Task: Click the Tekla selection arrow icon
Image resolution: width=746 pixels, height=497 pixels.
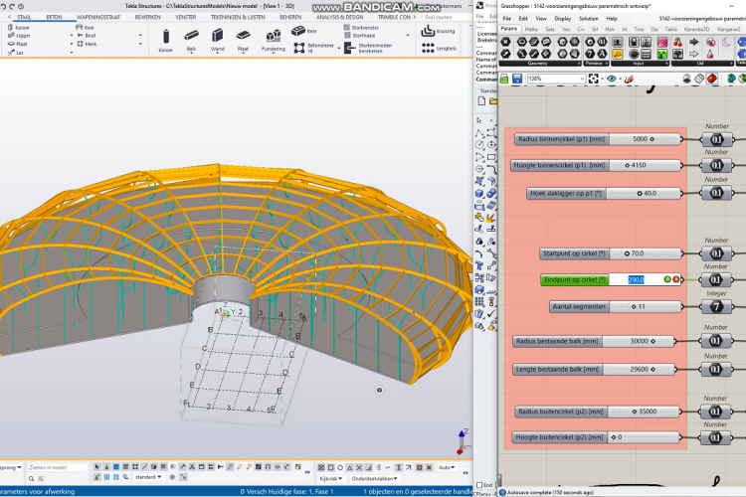Action: pyautogui.click(x=97, y=467)
